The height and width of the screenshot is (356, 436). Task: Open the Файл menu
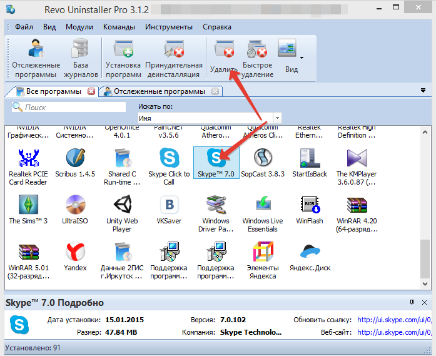pyautogui.click(x=24, y=27)
